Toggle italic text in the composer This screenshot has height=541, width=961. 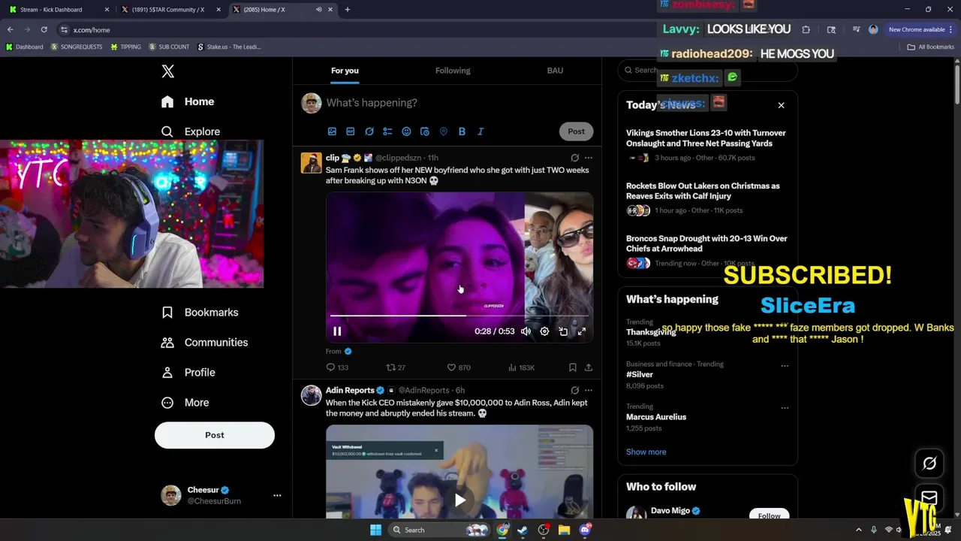pos(480,131)
